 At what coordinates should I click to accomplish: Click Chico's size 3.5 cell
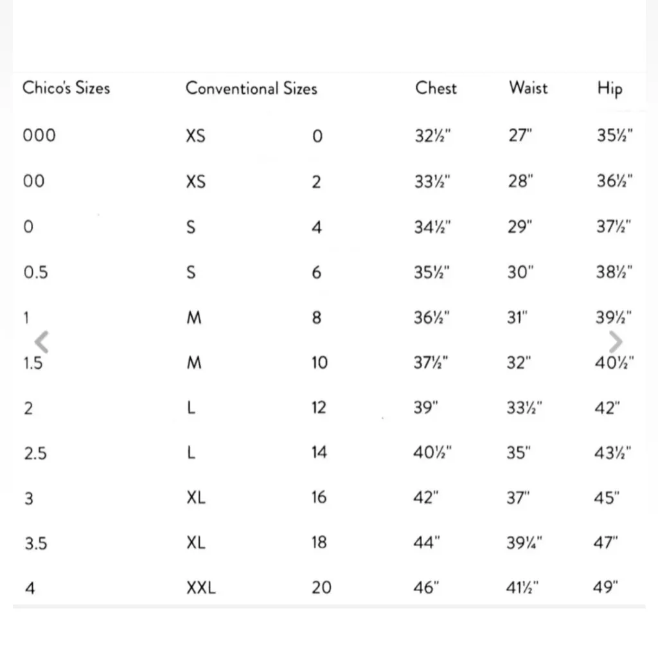36,544
